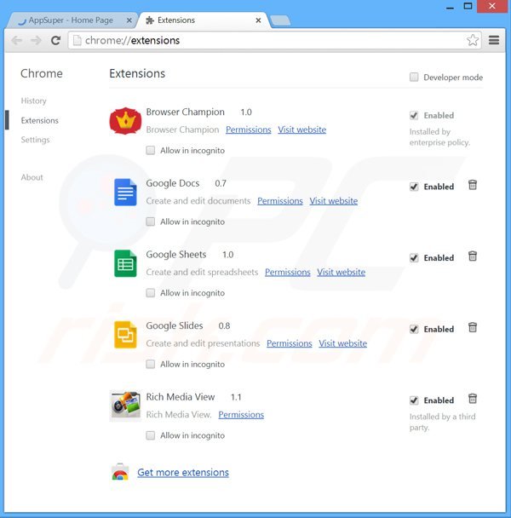Toggle the Enabled checkbox for Browser Champion
Screen dimensions: 511x518
coord(414,115)
